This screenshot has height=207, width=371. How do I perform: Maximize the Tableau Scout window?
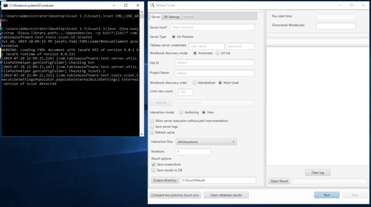[351, 5]
